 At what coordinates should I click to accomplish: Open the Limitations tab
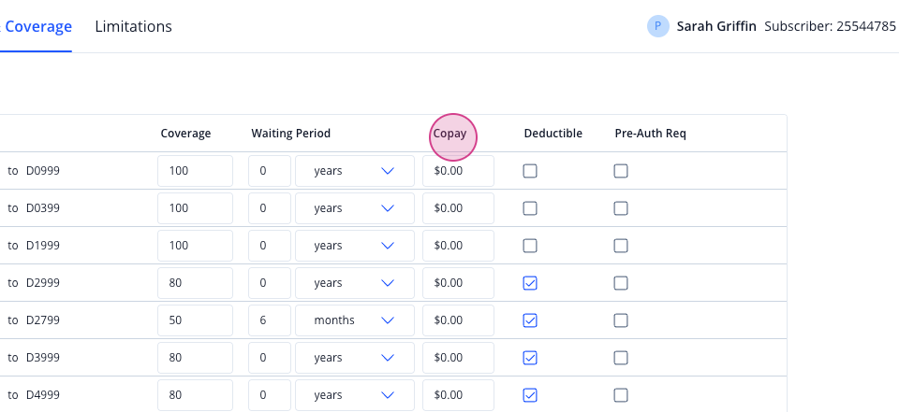point(134,26)
